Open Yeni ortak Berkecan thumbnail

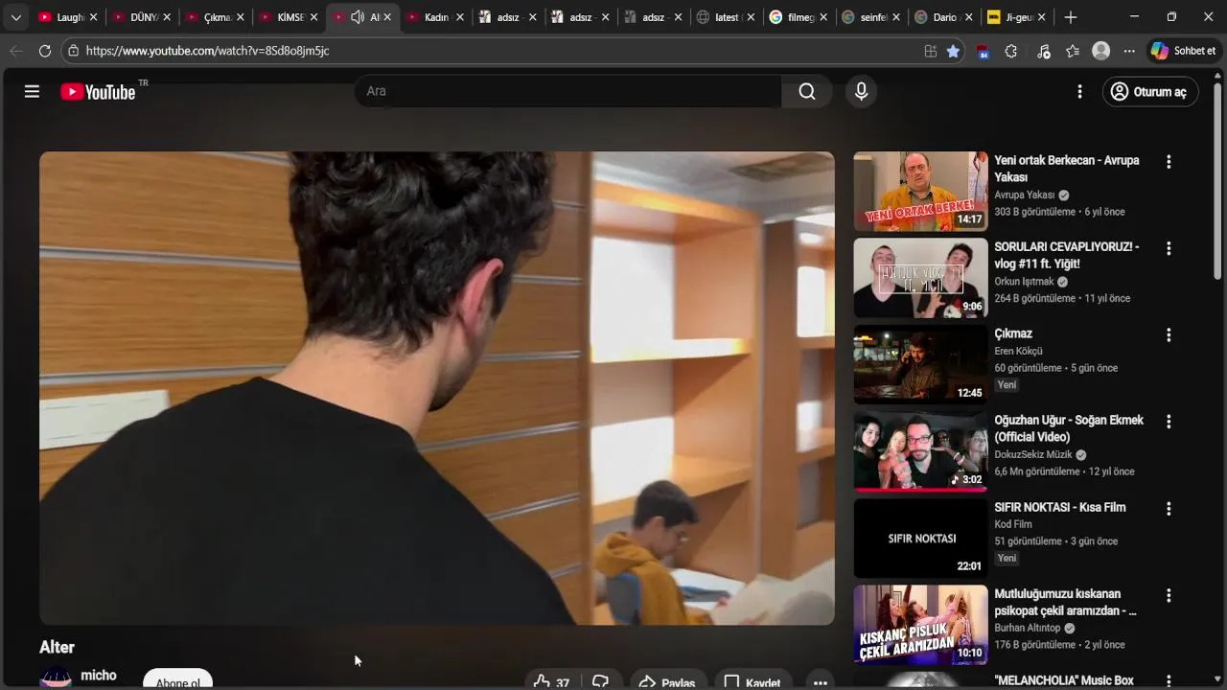point(920,191)
